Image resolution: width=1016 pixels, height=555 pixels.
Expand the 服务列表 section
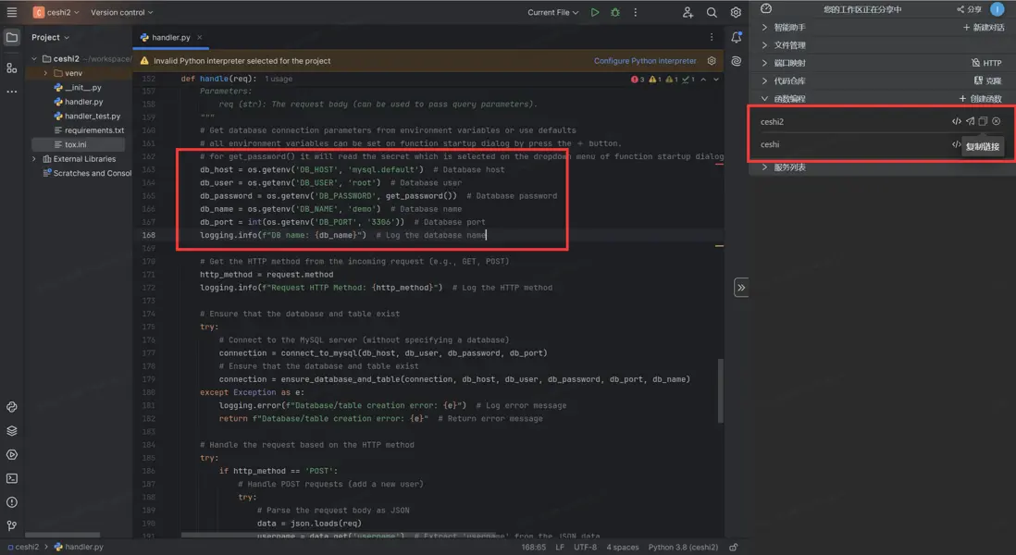[788, 167]
